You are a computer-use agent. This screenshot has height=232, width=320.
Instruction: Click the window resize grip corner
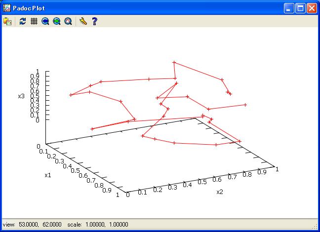tap(316, 228)
